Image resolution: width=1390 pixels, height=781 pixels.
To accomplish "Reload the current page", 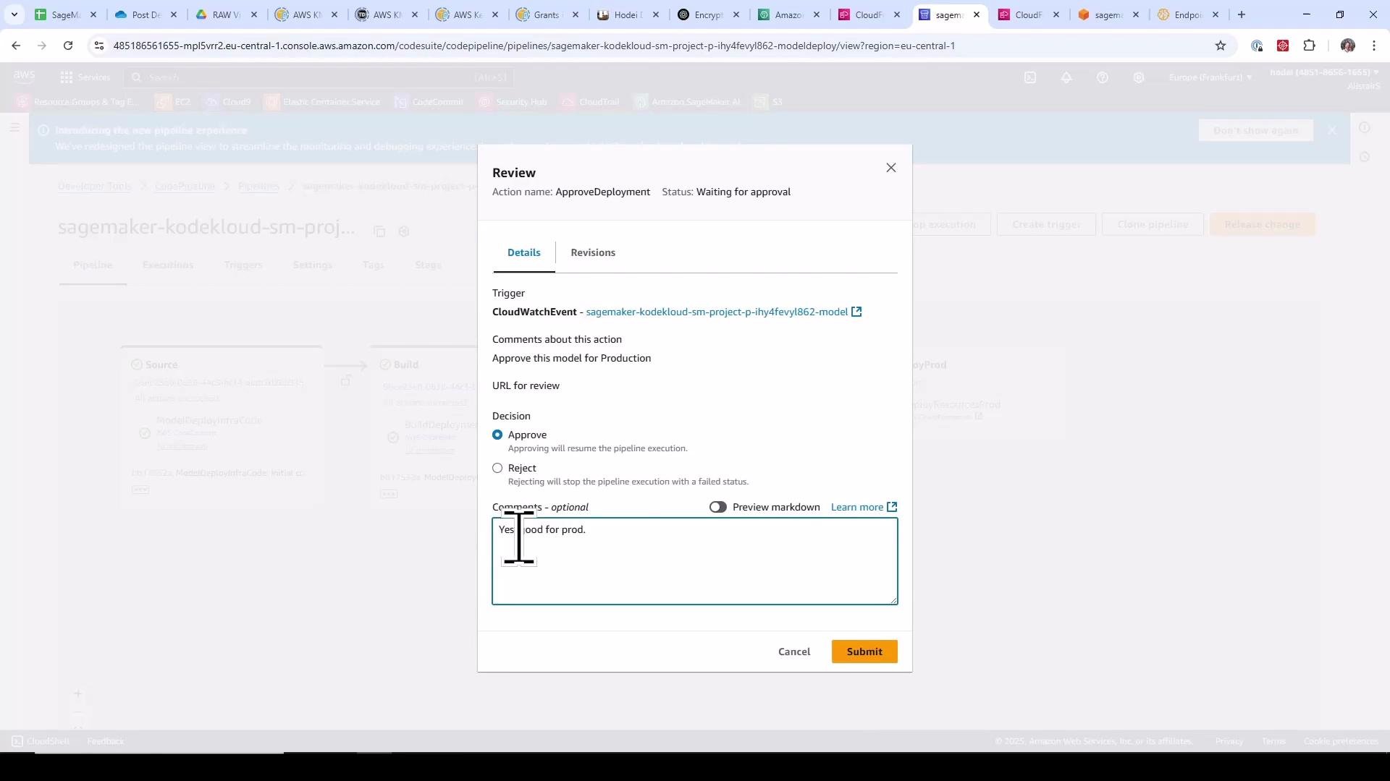I will pos(68,46).
